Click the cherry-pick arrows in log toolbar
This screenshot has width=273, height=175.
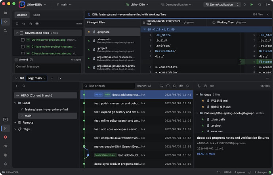[x=162, y=86]
